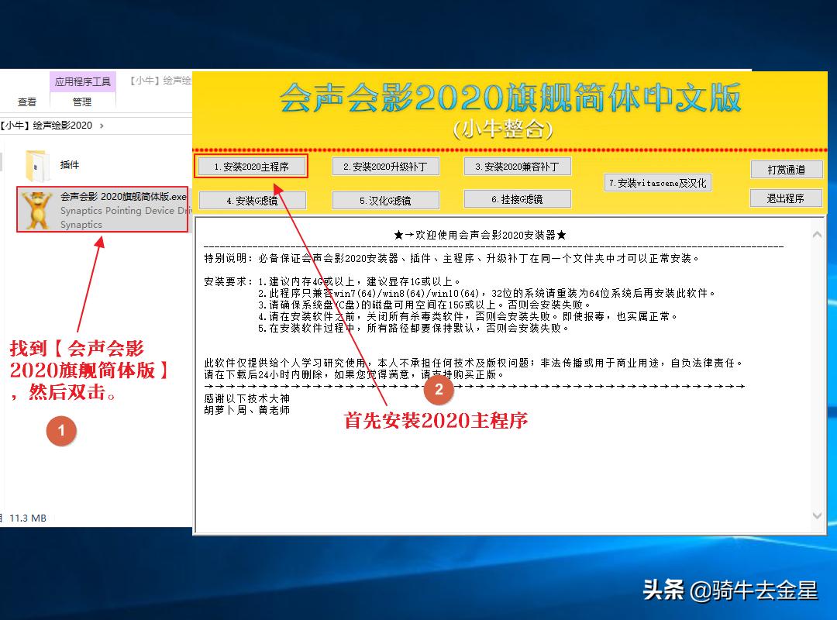Screen dimensions: 837x620
Task: Install compatibility patch via 3.安装2020兼容补丁
Action: pyautogui.click(x=517, y=165)
